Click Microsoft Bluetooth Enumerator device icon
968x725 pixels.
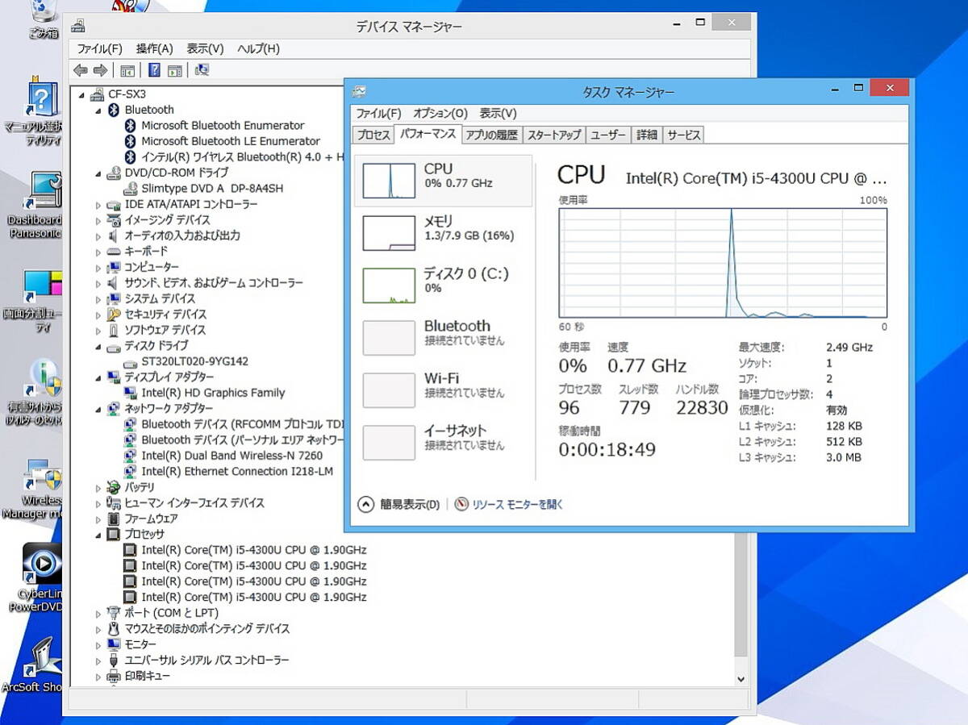(131, 125)
